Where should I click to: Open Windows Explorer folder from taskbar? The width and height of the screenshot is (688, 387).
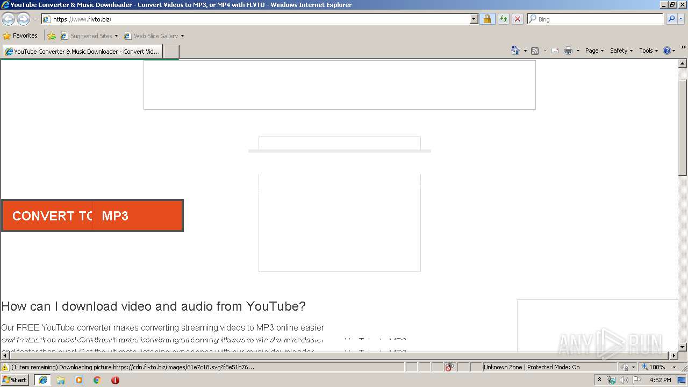coord(61,380)
